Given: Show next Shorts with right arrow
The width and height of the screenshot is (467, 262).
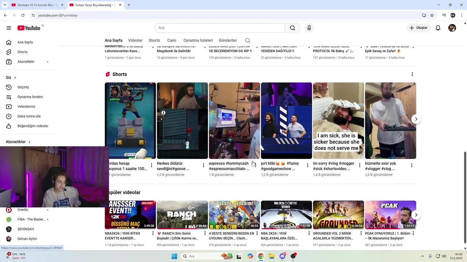Looking at the screenshot, I should click(416, 119).
